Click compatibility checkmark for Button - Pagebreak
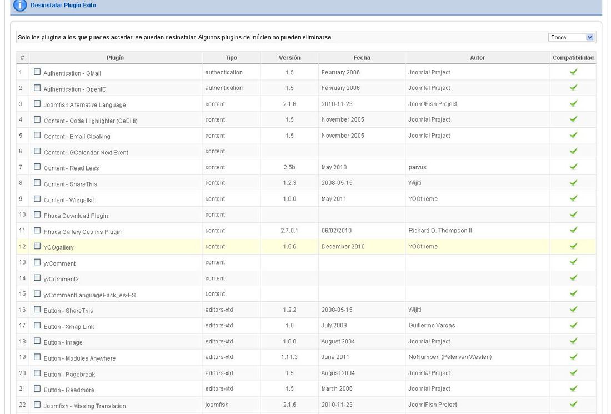611x414 pixels. 573,373
